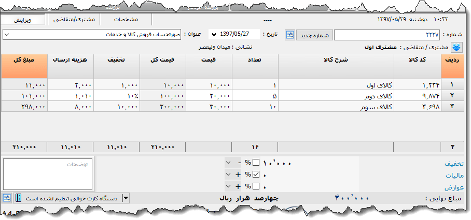This screenshot has width=471, height=220.
Task: Click product code cell ۳,۶۹۸
Action: click(418, 107)
